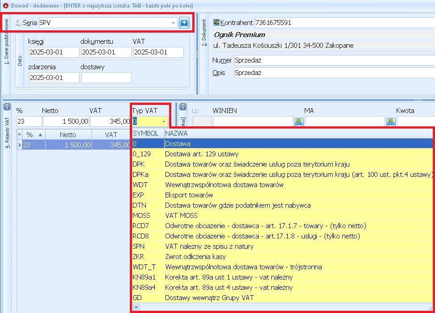Click the VAT amount input showing 345,00

[x=110, y=121]
